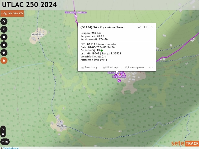The width and height of the screenshot is (199, 149).
Task: Click the UTLAC 250 2024 title
Action: click(29, 5)
